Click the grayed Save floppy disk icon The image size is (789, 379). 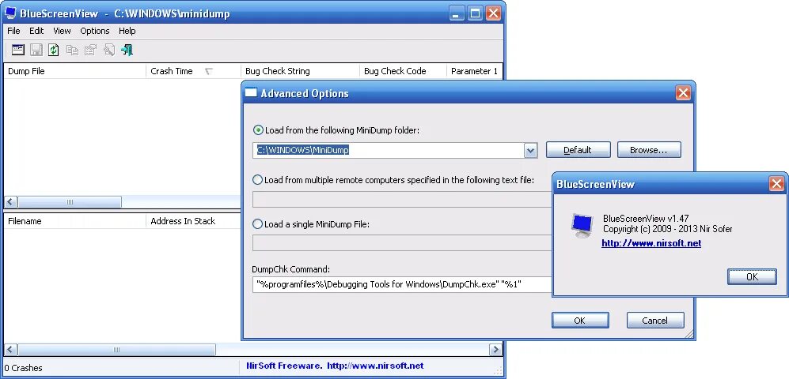(x=36, y=50)
